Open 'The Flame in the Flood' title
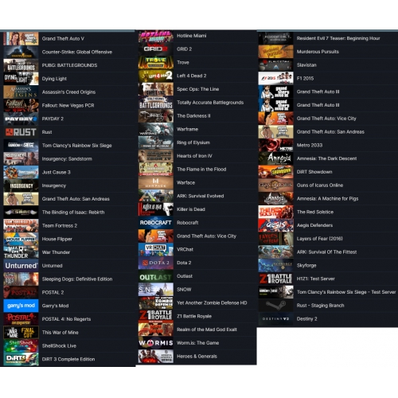398x398 pixels. point(201,170)
